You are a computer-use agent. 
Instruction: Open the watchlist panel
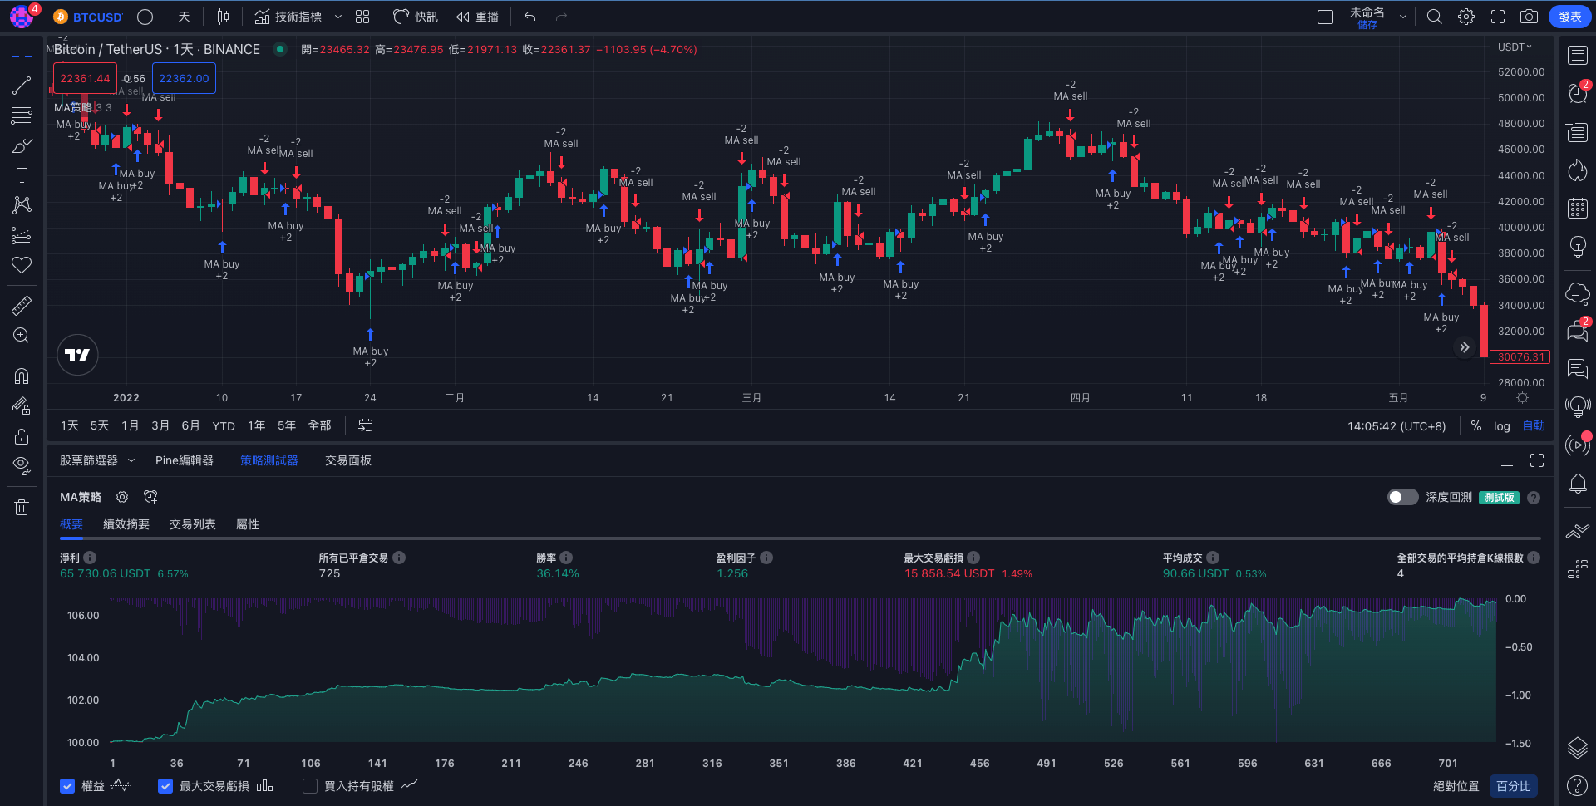[1578, 56]
